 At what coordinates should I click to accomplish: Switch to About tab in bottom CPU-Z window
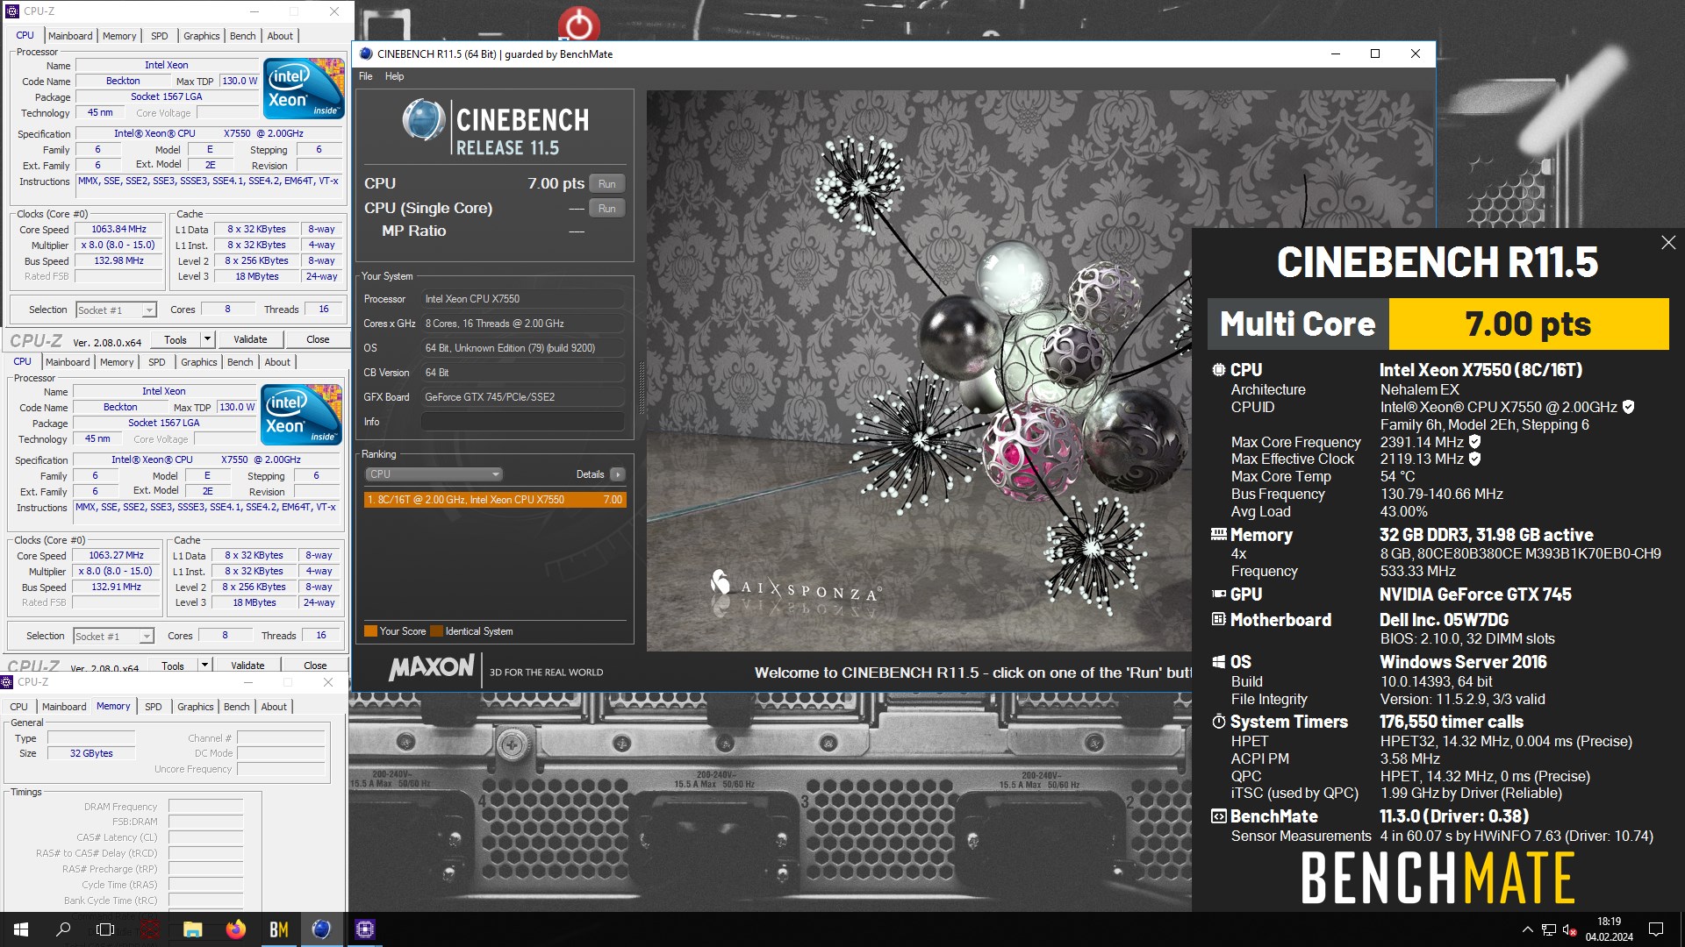(274, 707)
